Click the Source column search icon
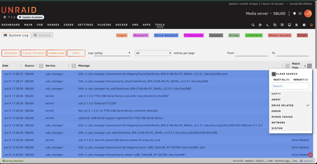This screenshot has width=317, height=164. pos(41,66)
